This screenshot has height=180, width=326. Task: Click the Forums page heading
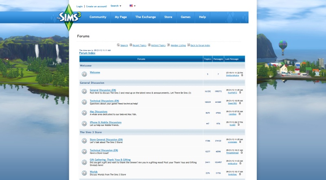[x=83, y=36]
